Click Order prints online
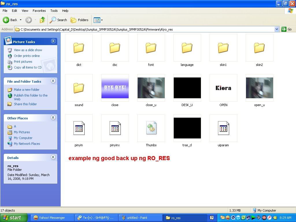Viewport: 296px width, 222px height. point(27,56)
